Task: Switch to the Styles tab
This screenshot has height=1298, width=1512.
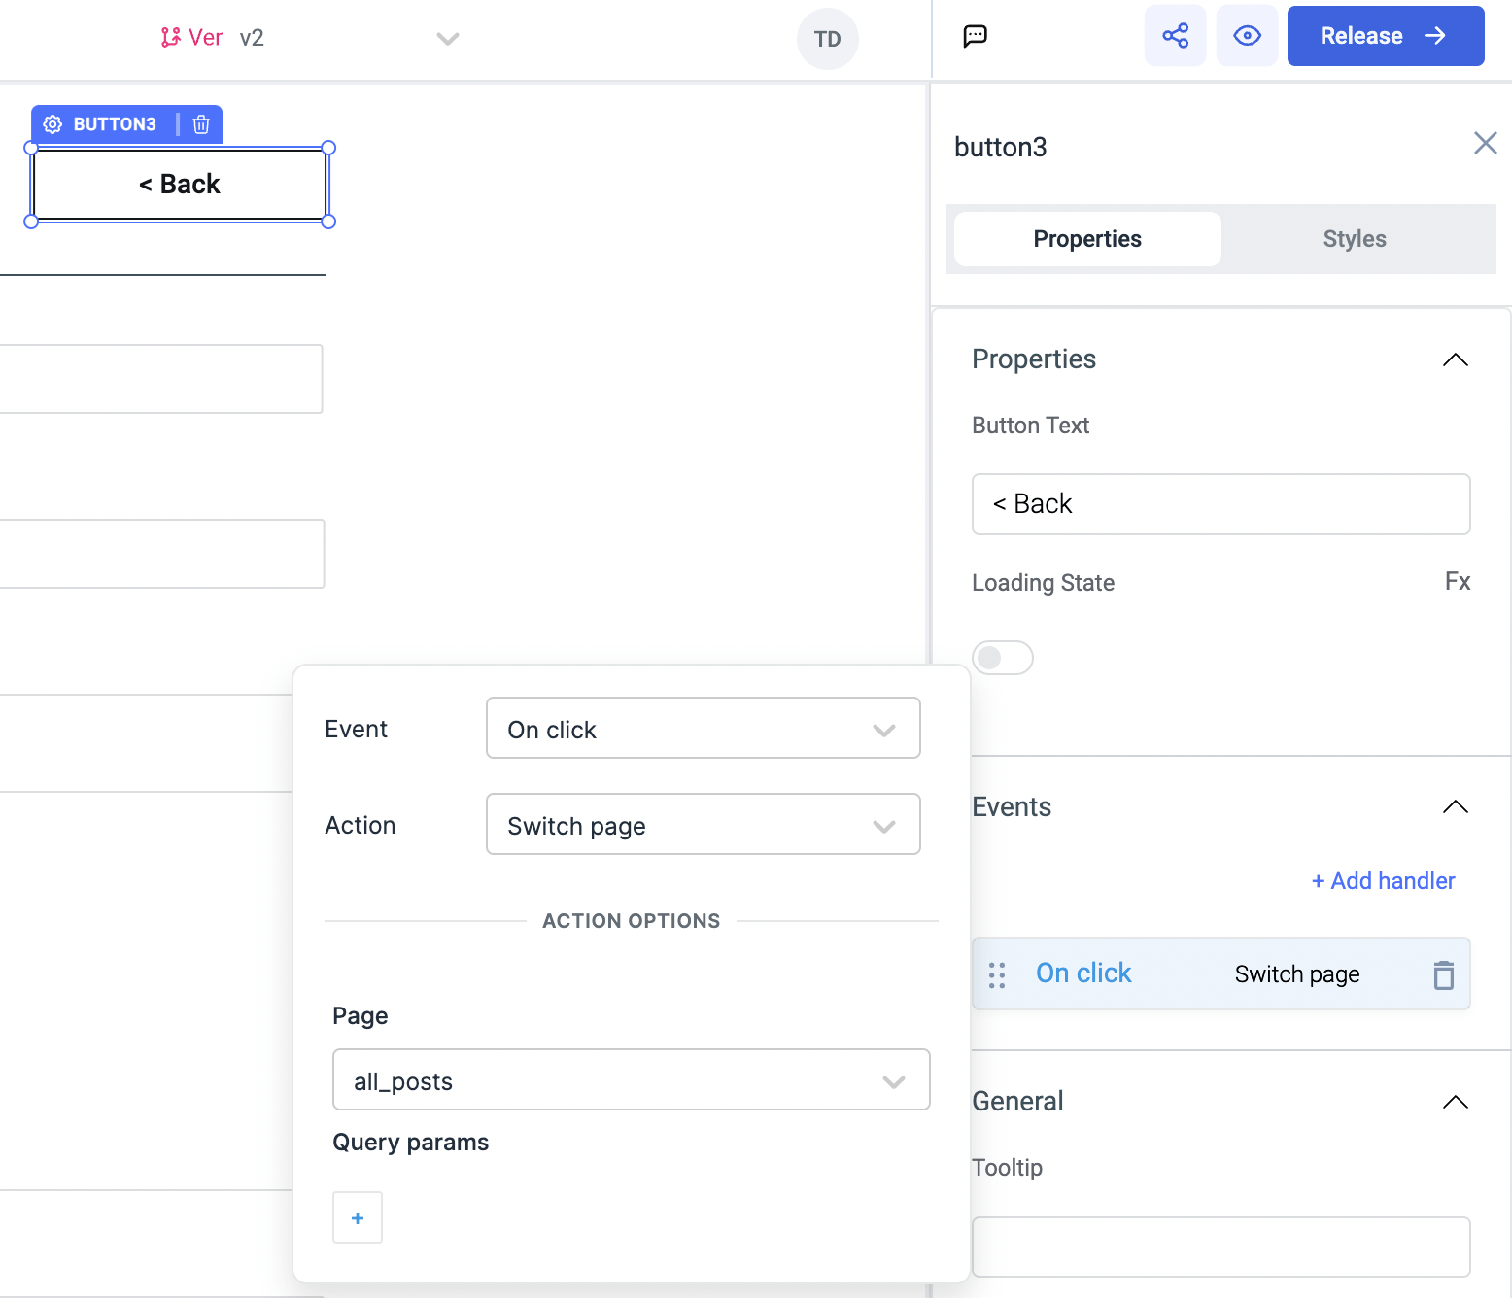Action: [x=1354, y=239]
